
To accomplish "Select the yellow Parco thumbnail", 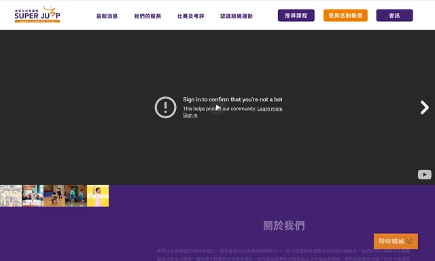I will (x=98, y=196).
